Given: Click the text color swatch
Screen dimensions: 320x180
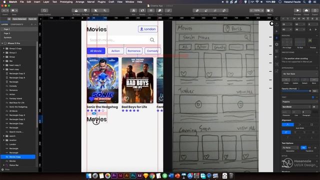Looking at the screenshot, I should coord(315,112).
